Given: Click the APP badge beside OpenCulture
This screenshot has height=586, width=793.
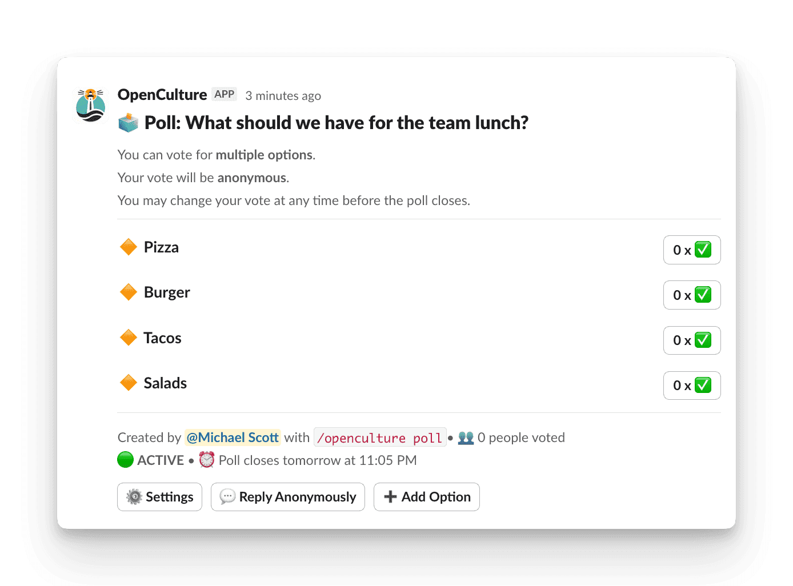Looking at the screenshot, I should [225, 94].
